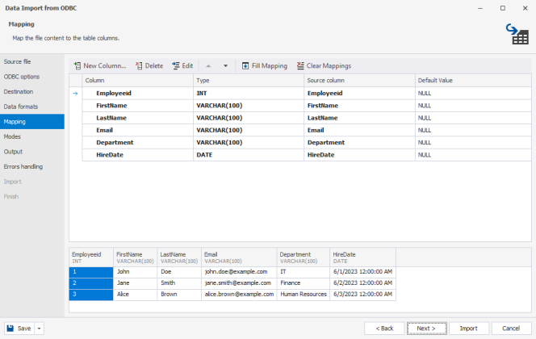Go to the Data formats page
The width and height of the screenshot is (536, 339).
point(20,107)
